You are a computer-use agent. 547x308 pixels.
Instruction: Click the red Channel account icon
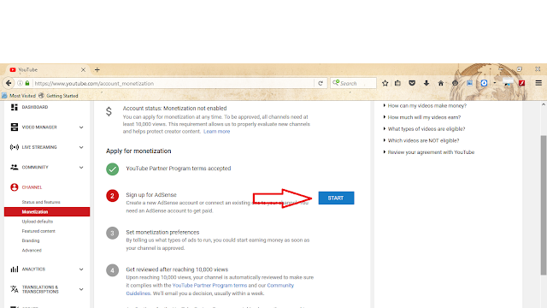[x=14, y=187]
